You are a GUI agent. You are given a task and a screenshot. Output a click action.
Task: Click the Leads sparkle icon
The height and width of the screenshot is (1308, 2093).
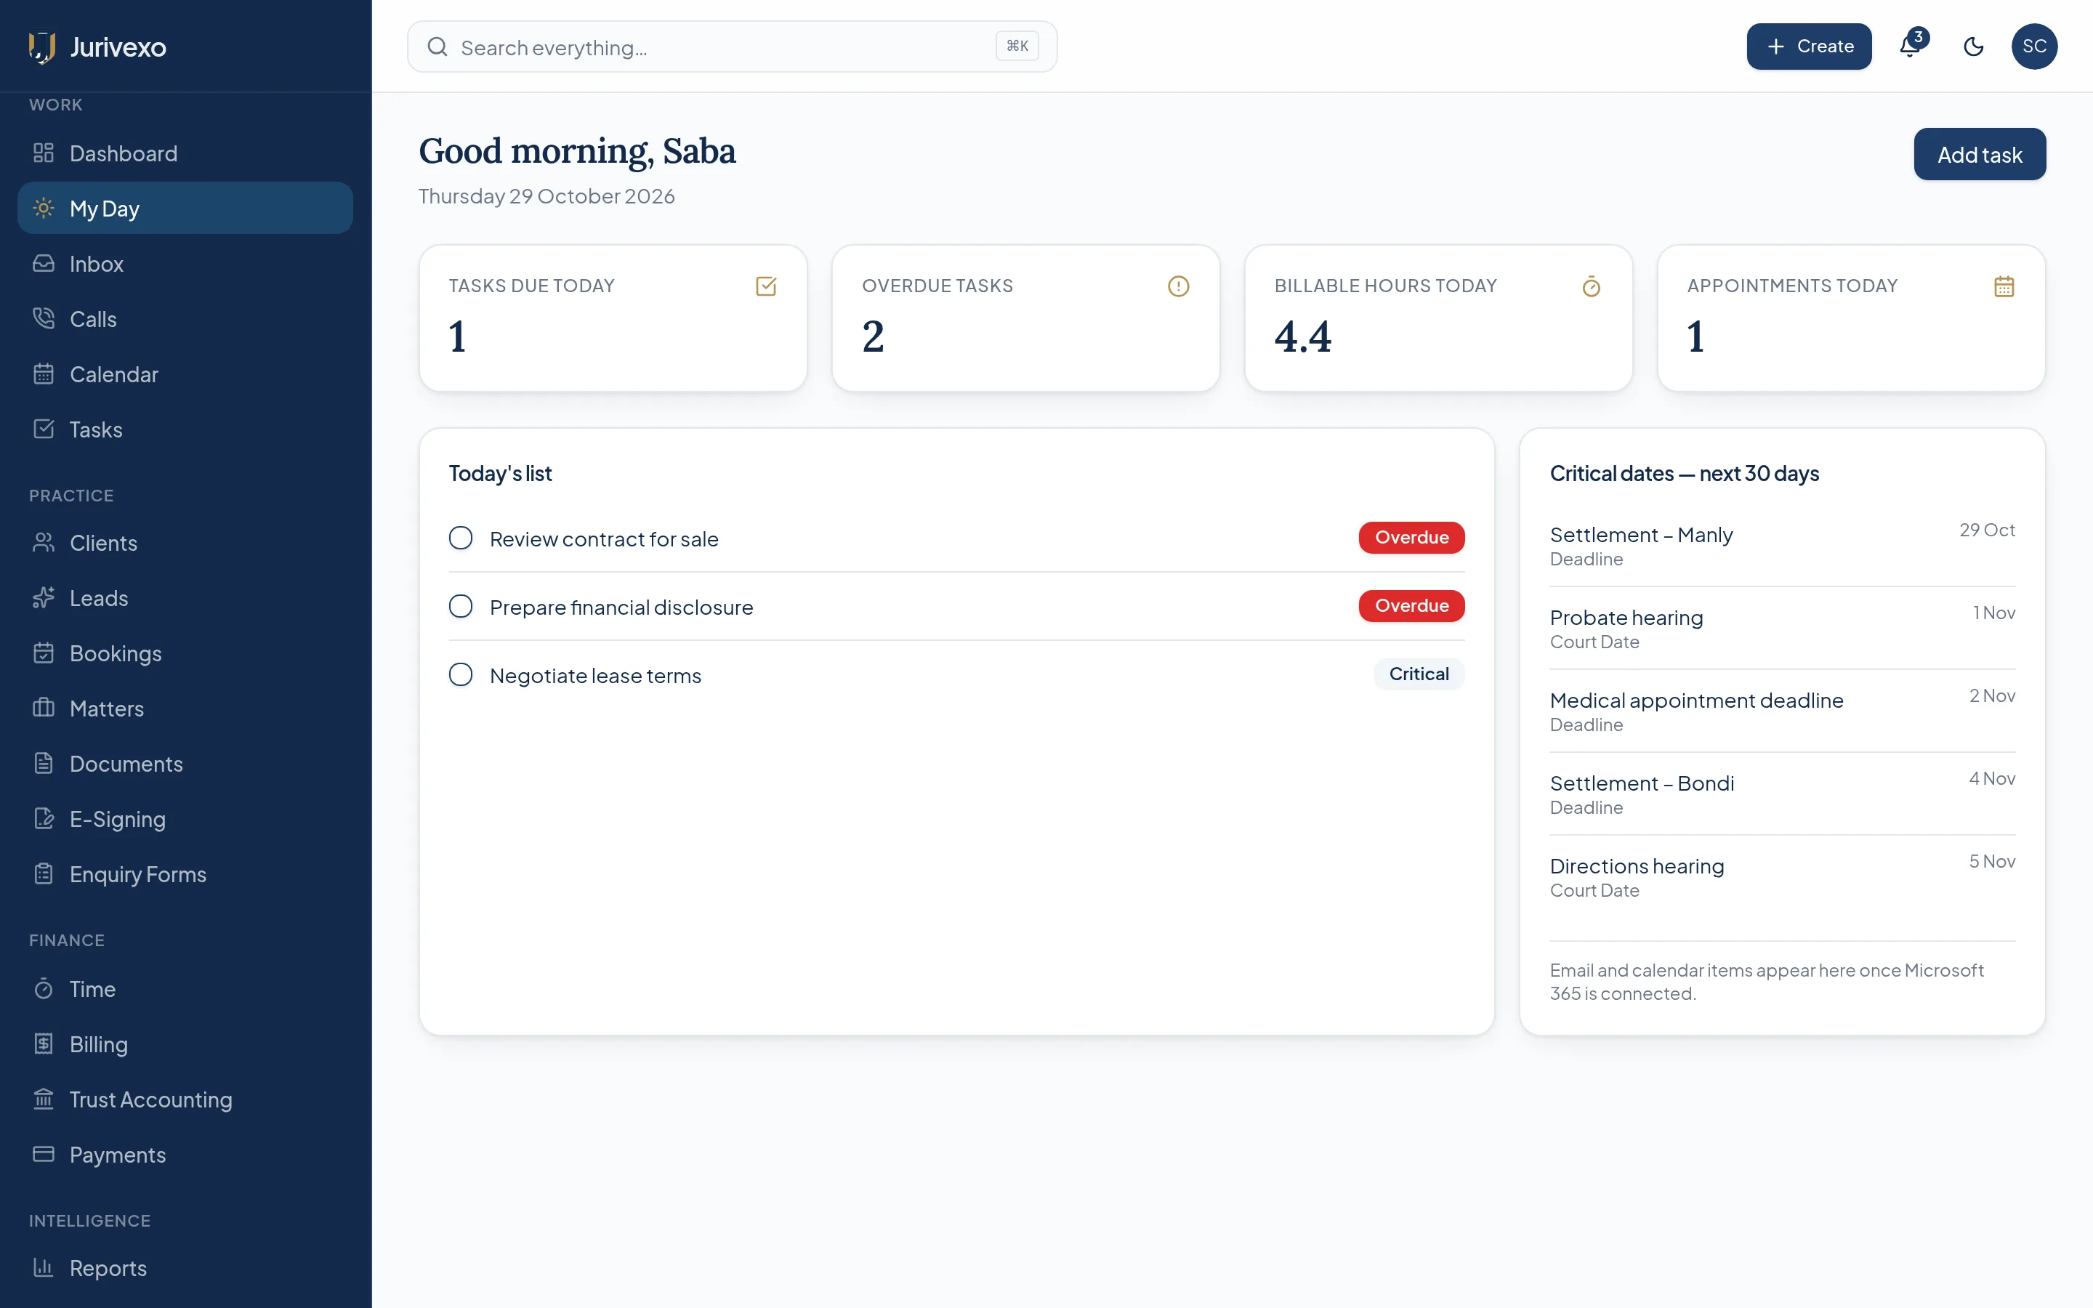click(44, 598)
